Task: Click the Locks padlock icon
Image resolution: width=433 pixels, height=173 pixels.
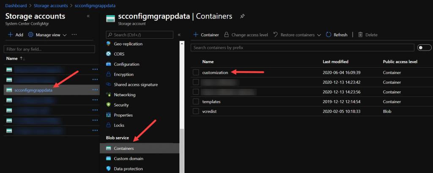Action: click(x=109, y=125)
